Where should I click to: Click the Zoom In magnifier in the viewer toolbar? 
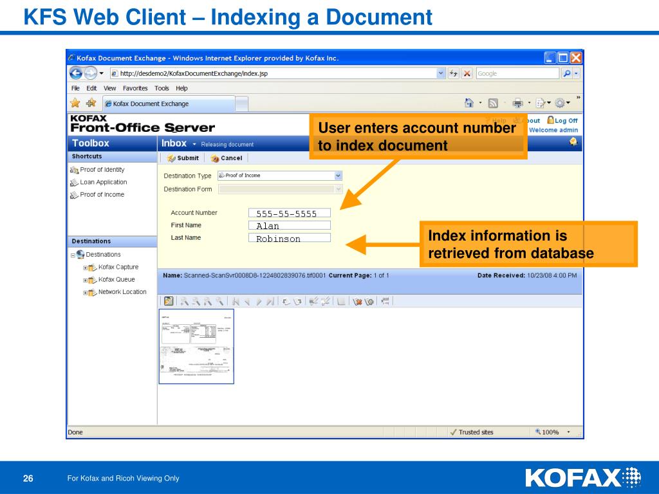point(184,301)
